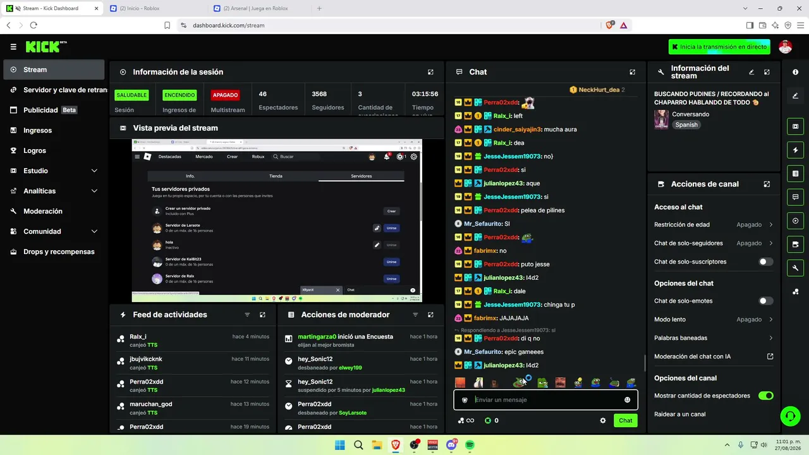Open Moderación del chat con IA link
This screenshot has height=455, width=809.
point(714,356)
